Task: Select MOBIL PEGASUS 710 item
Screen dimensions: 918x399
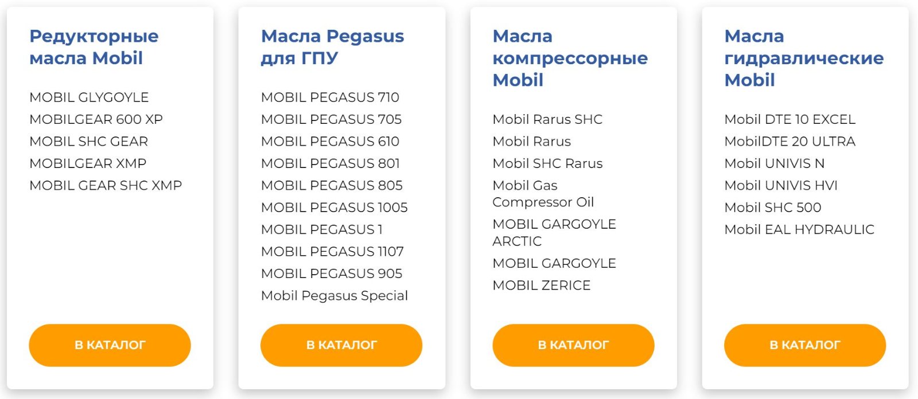Action: tap(330, 97)
